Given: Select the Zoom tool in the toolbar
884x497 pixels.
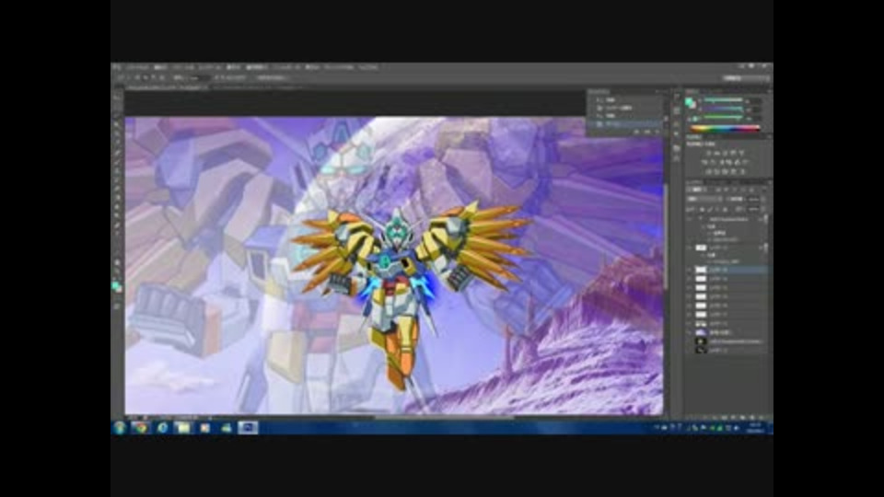Looking at the screenshot, I should [117, 272].
